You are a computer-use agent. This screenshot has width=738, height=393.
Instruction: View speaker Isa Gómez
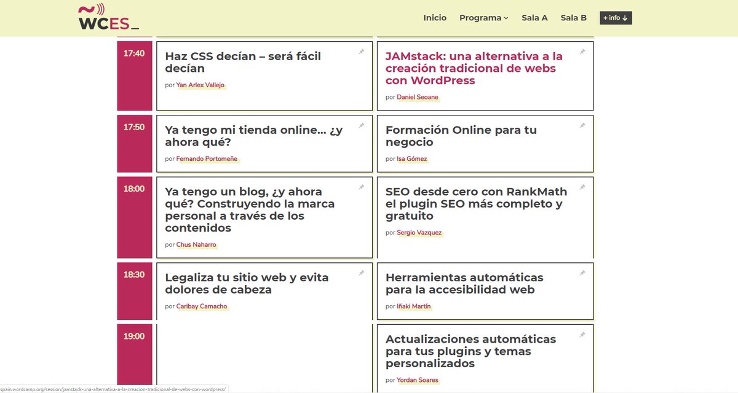412,159
